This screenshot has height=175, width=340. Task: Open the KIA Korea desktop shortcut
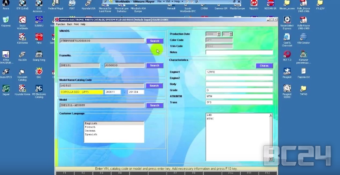tap(22, 37)
